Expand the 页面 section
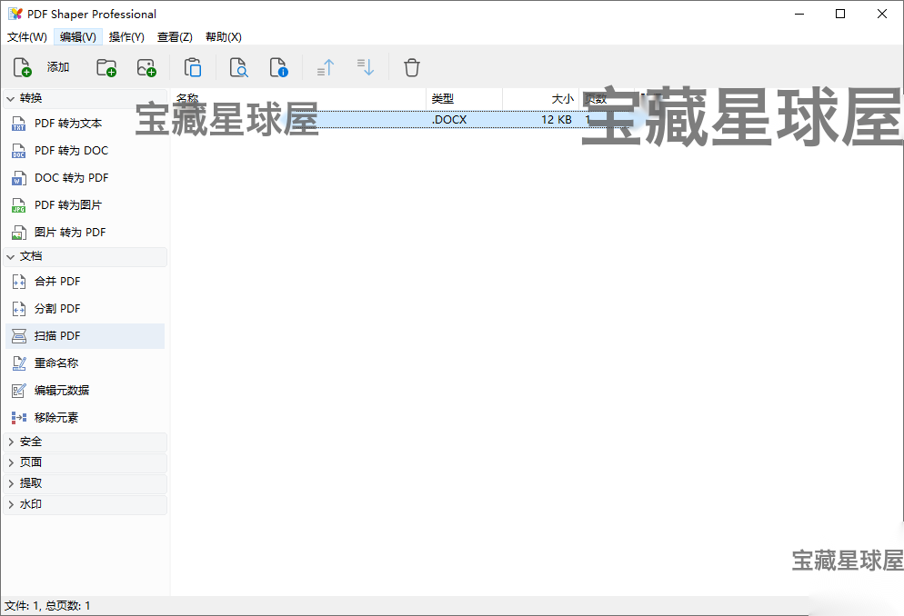904x616 pixels. 85,462
